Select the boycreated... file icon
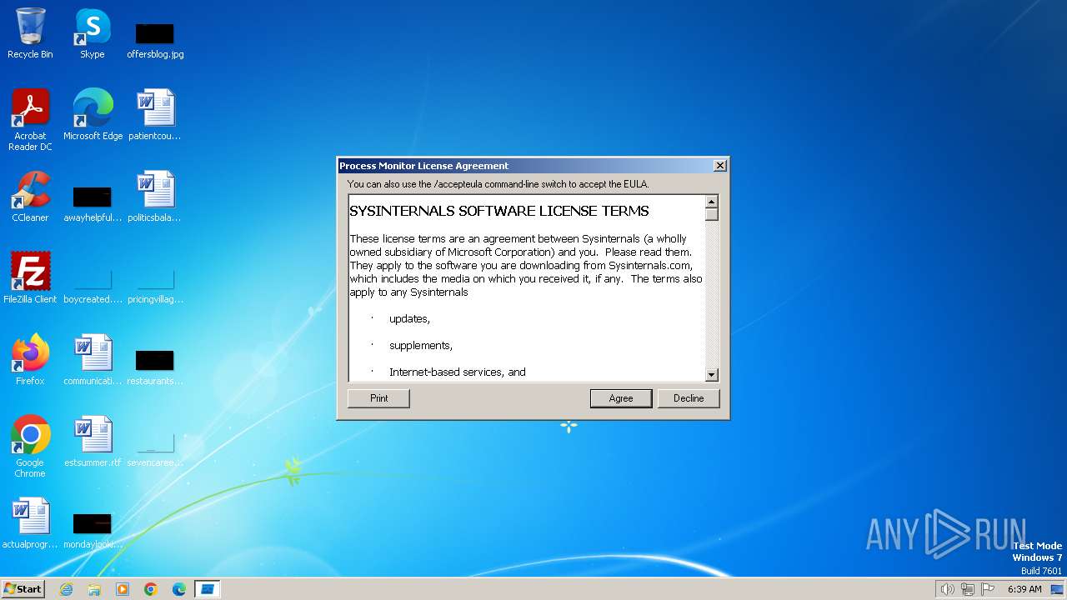 click(x=93, y=285)
